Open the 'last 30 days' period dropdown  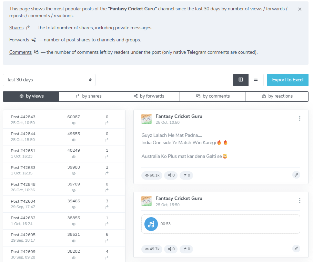49,80
